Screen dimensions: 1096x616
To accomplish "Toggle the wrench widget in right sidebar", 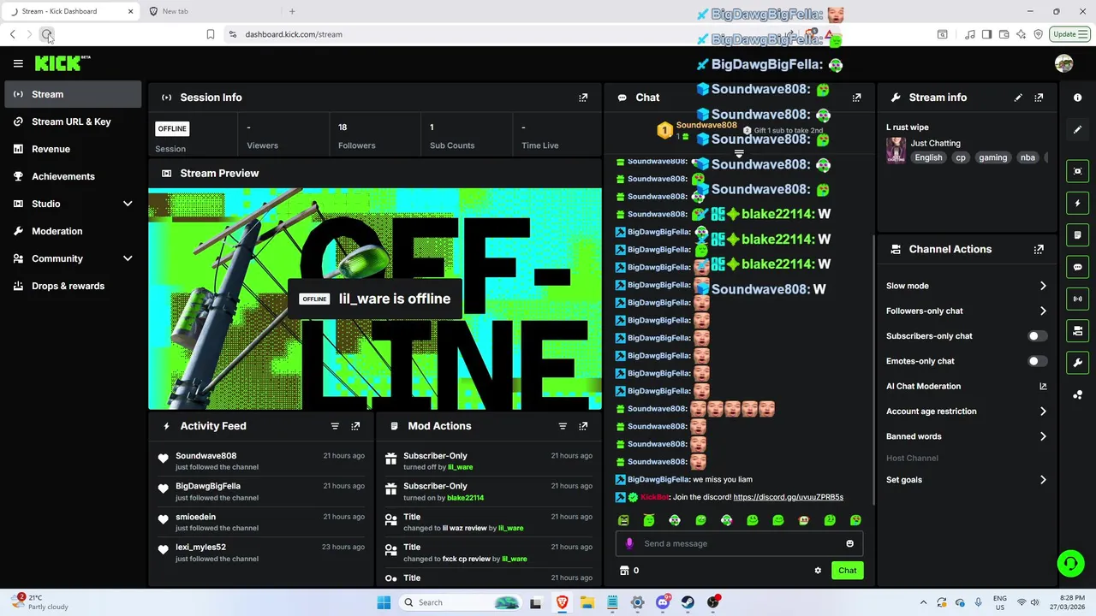I will (1078, 363).
